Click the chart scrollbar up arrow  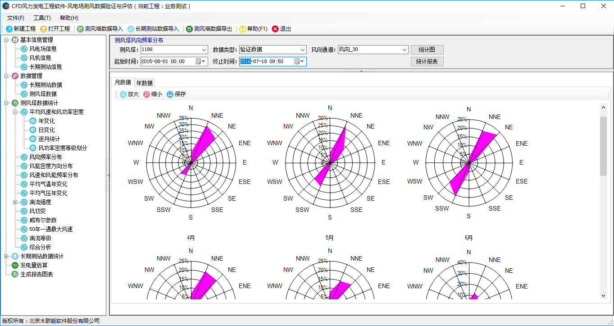604,107
